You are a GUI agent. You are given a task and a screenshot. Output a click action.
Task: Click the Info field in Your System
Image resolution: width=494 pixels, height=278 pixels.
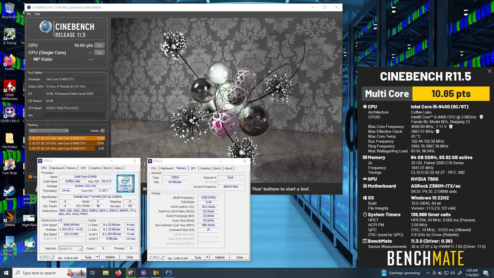[x=75, y=115]
